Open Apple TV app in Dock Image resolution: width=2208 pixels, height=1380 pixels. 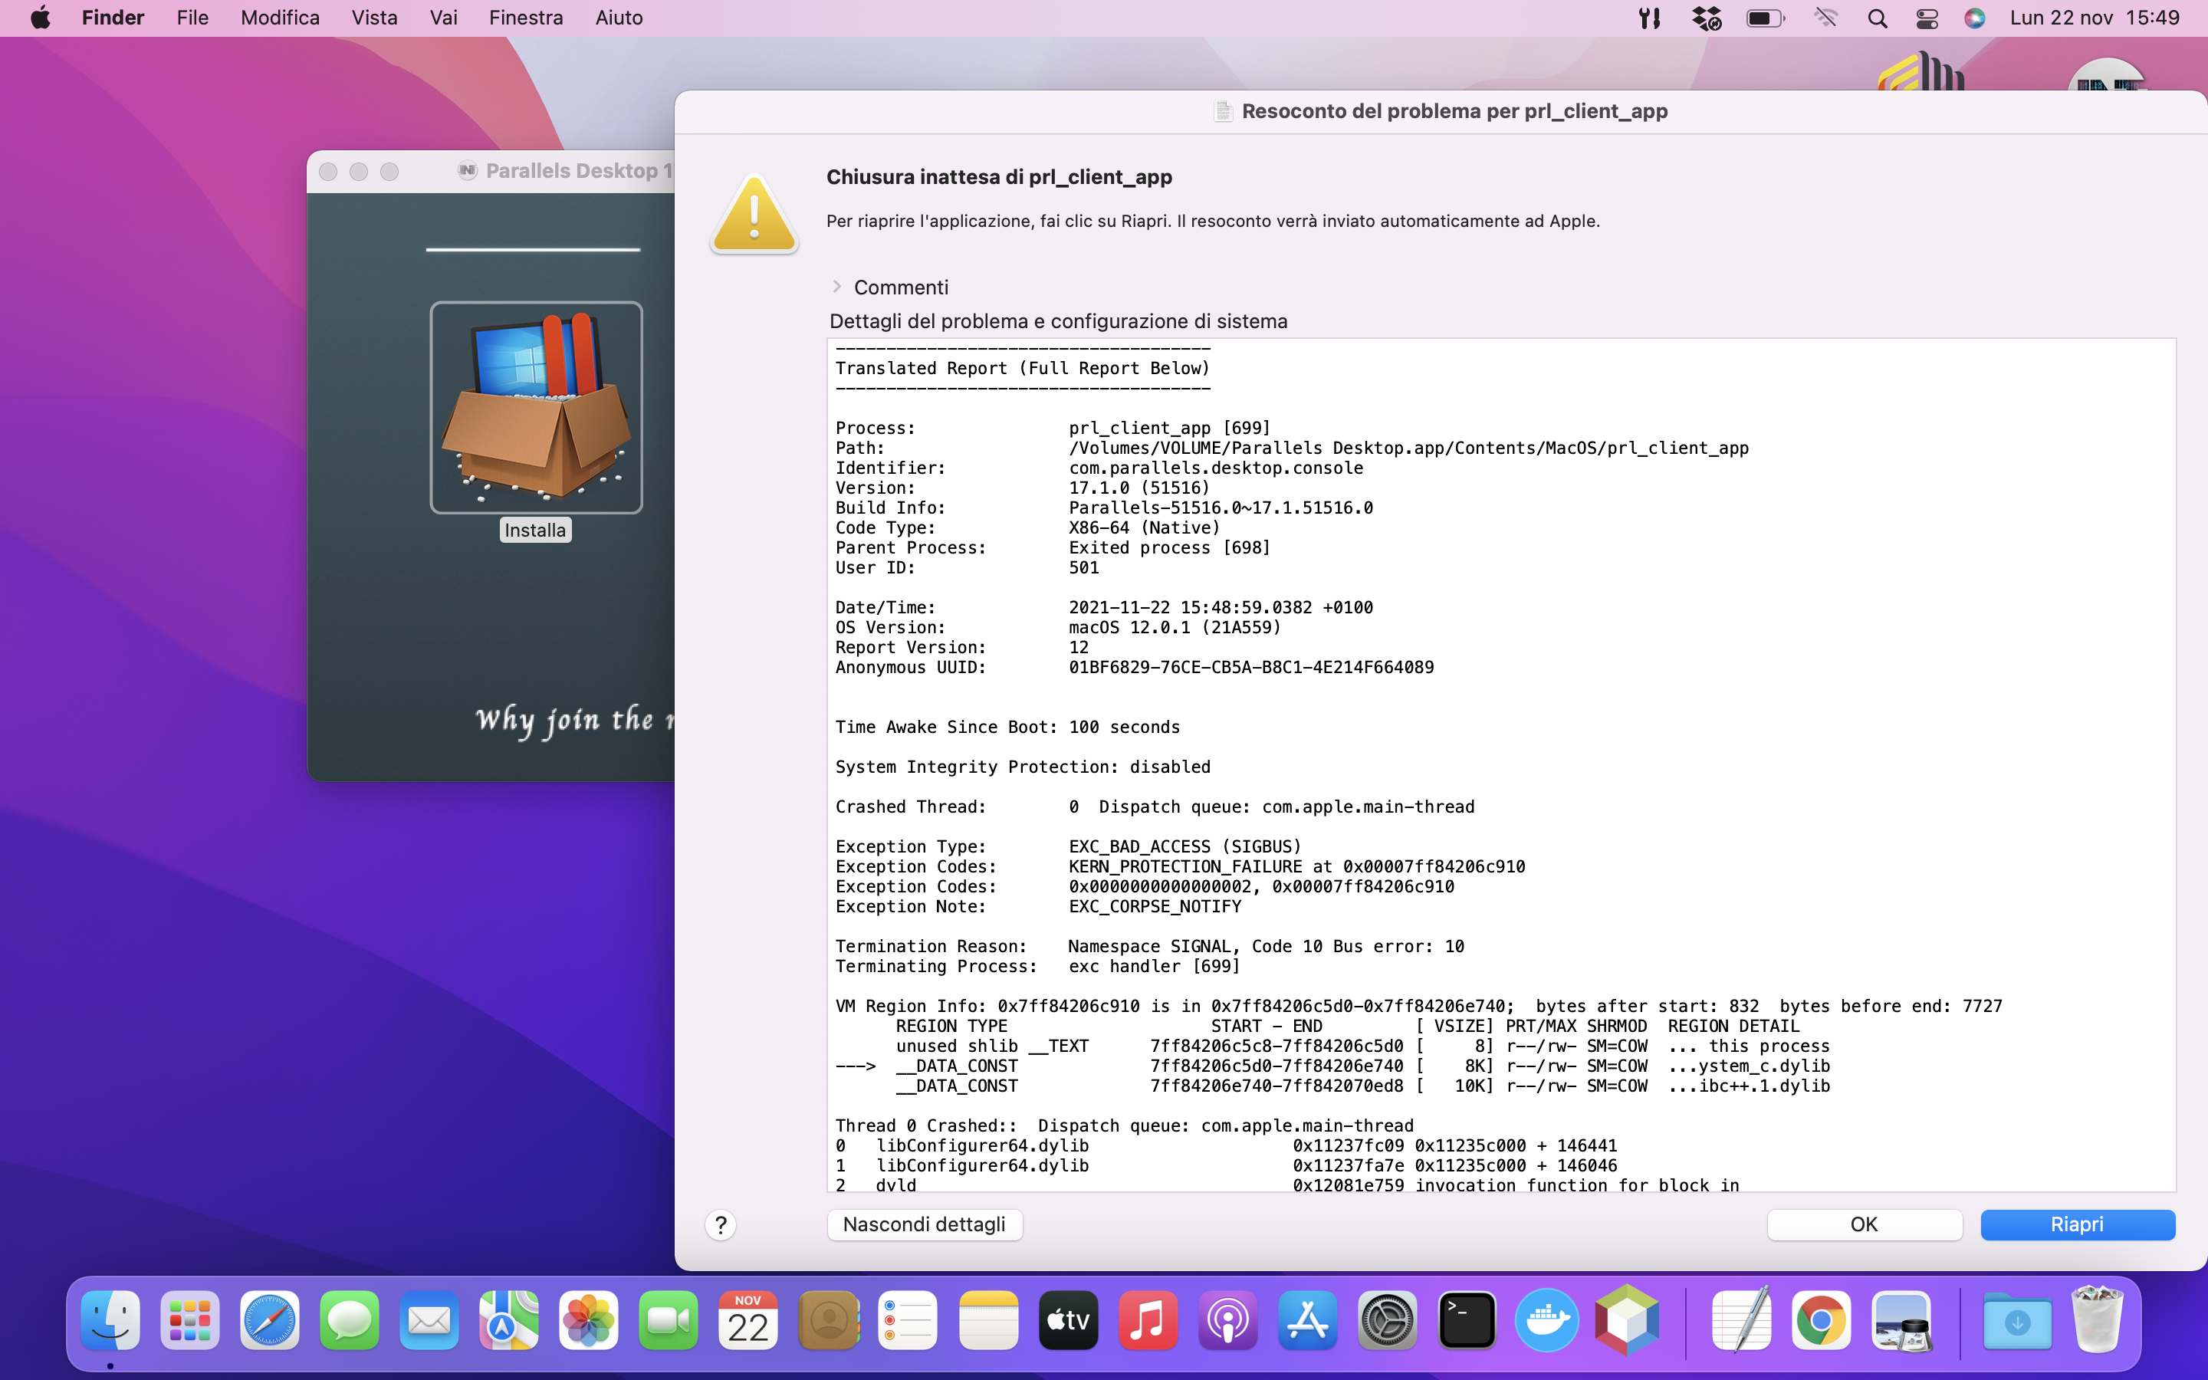(x=1067, y=1319)
